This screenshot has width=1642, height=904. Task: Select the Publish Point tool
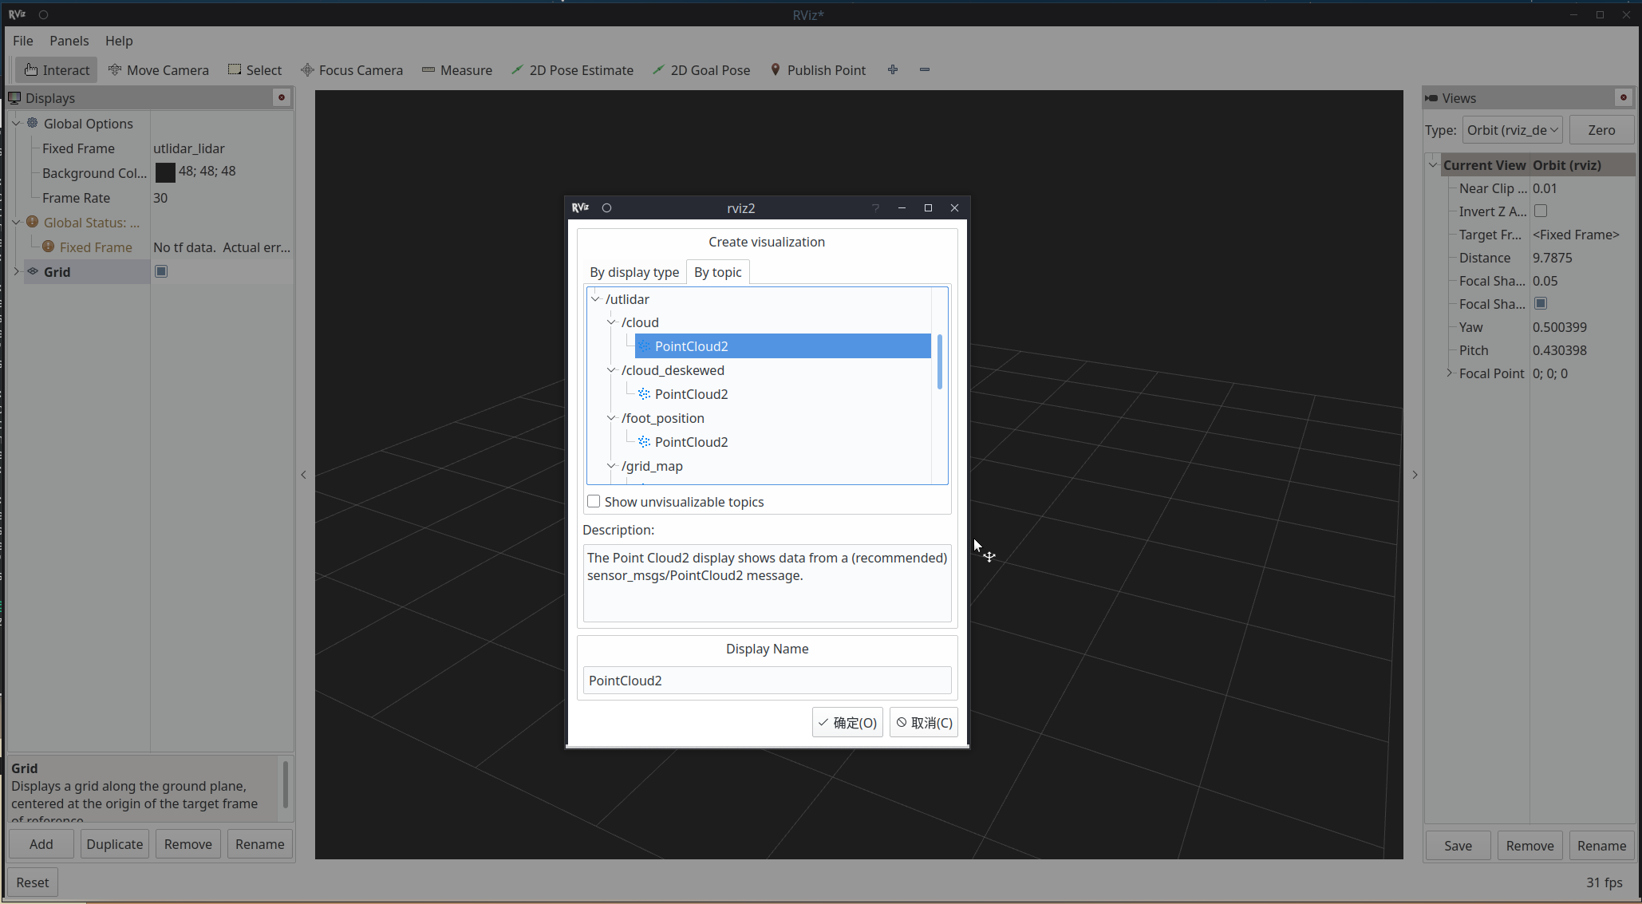point(818,70)
